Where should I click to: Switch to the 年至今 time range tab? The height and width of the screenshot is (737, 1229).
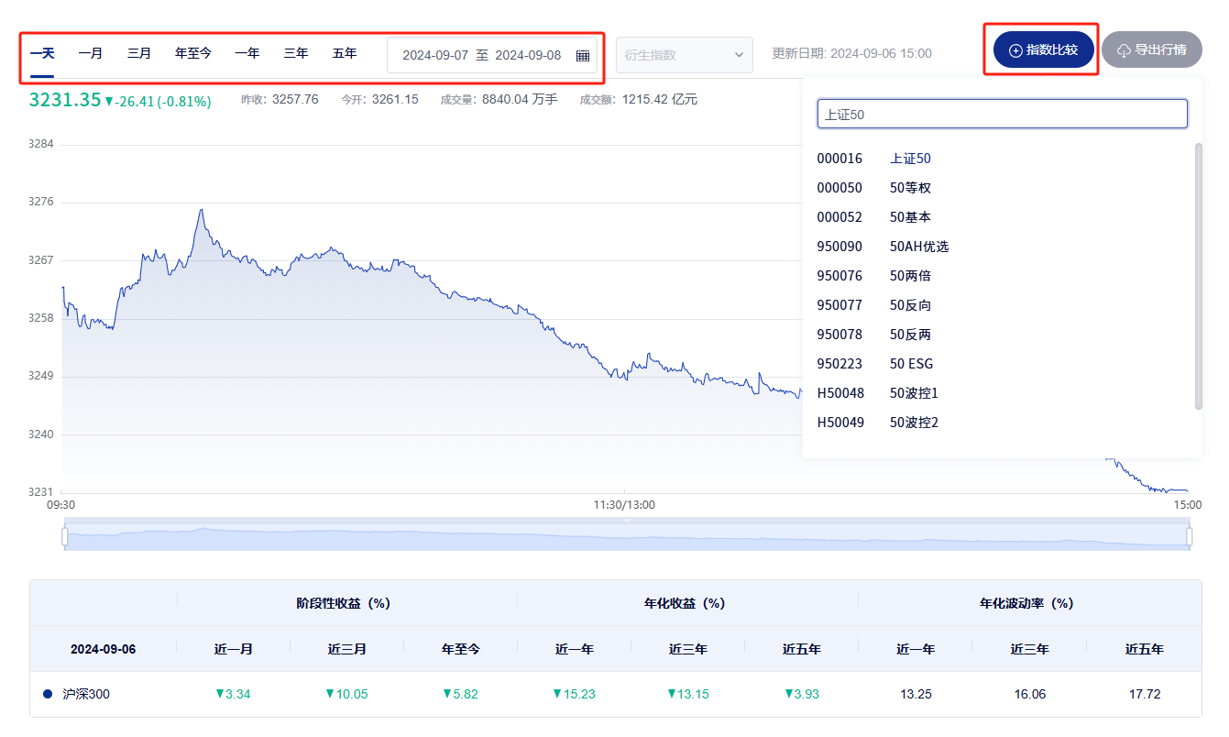[x=192, y=52]
